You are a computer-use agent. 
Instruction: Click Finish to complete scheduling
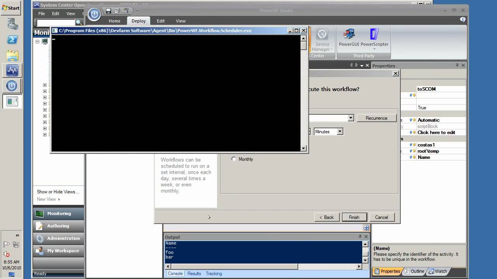[x=354, y=217]
